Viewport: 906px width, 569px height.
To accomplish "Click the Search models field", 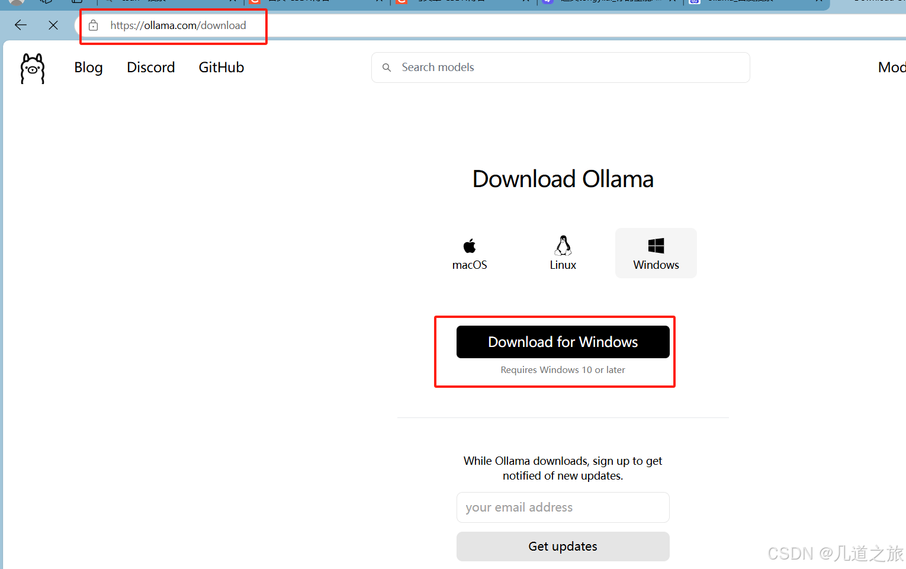I will (561, 67).
